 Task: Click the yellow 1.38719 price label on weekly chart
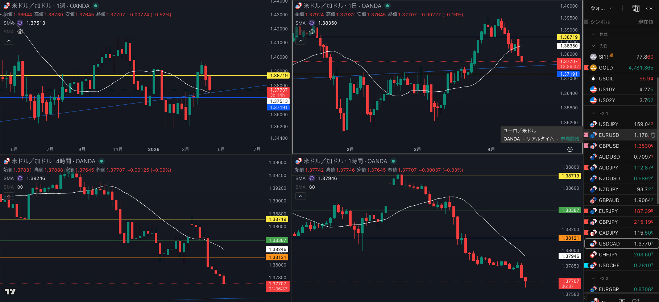278,76
